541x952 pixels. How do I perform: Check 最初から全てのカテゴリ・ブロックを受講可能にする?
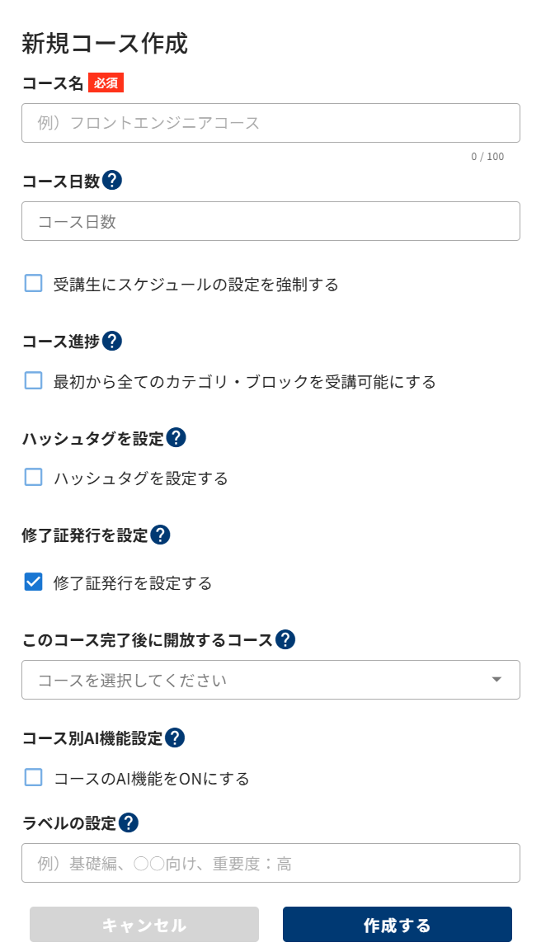34,381
